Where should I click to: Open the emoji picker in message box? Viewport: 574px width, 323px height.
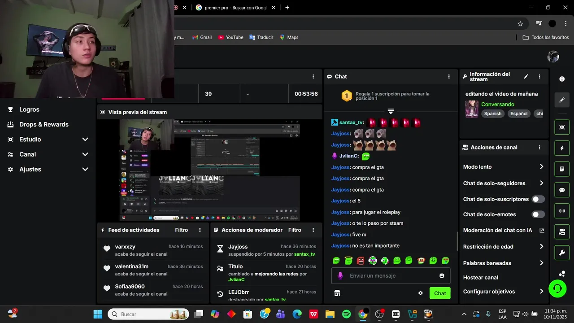click(x=442, y=275)
